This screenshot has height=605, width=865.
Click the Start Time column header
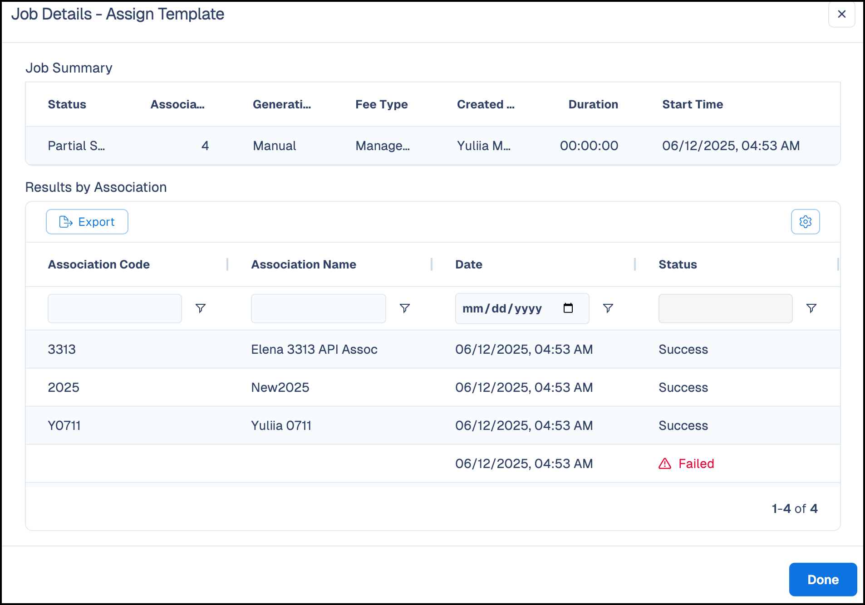[693, 104]
